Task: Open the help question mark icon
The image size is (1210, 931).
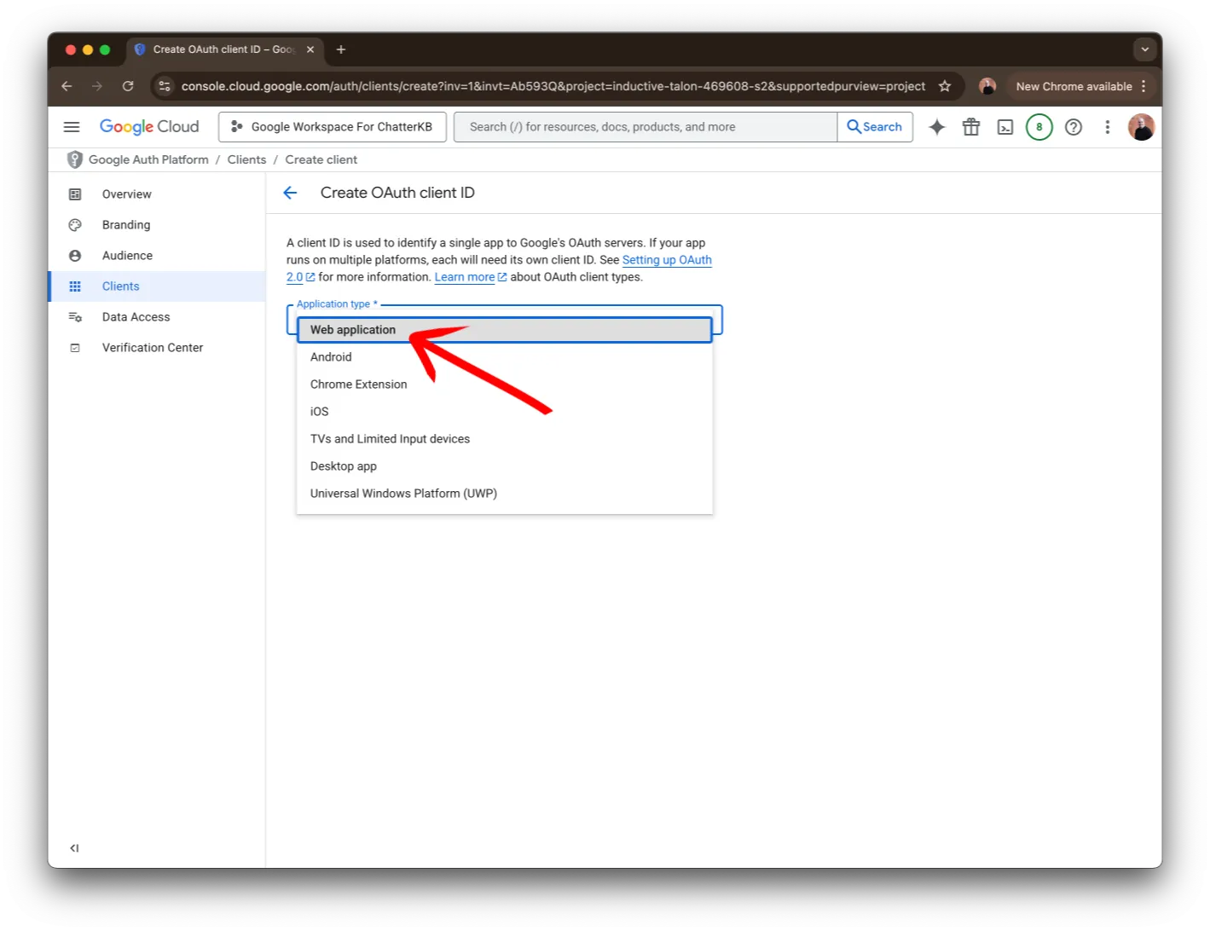Action: tap(1074, 127)
